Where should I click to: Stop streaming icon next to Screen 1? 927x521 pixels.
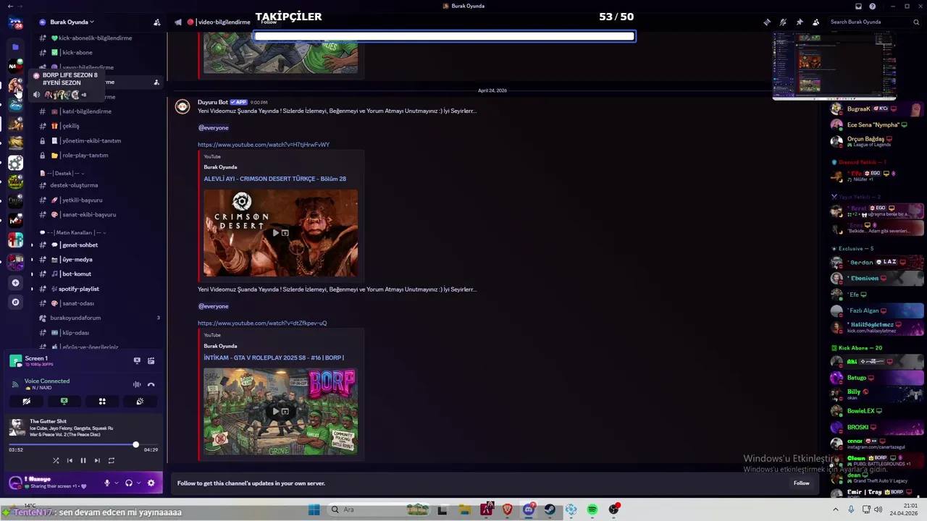[137, 360]
